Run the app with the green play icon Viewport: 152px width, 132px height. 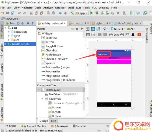pos(92,13)
